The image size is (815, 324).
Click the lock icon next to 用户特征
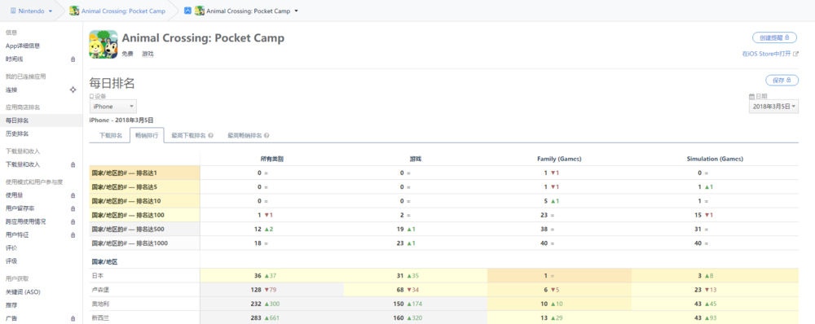click(x=73, y=234)
